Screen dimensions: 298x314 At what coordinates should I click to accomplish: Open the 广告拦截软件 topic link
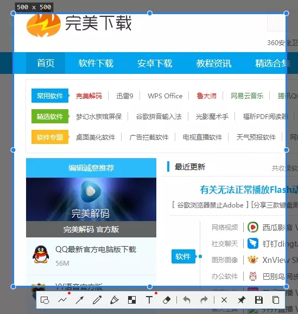[149, 137]
